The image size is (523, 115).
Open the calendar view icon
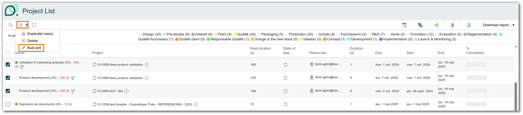404,25
